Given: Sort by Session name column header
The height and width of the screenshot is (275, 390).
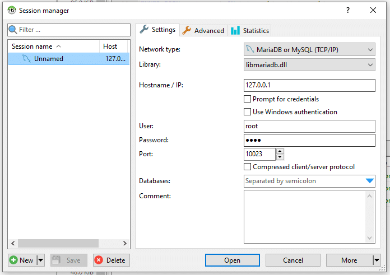Looking at the screenshot, I should tap(54, 46).
